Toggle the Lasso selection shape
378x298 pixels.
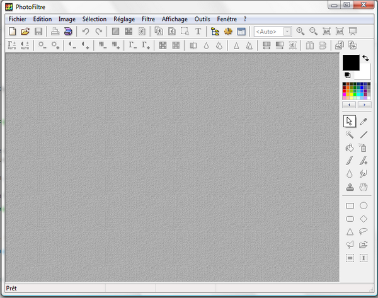click(x=364, y=231)
